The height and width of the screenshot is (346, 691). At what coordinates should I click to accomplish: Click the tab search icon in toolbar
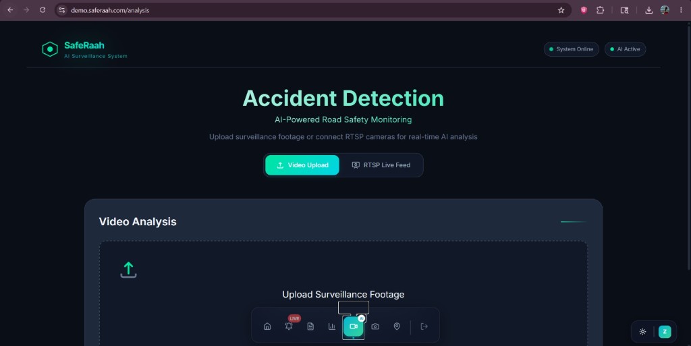(624, 10)
